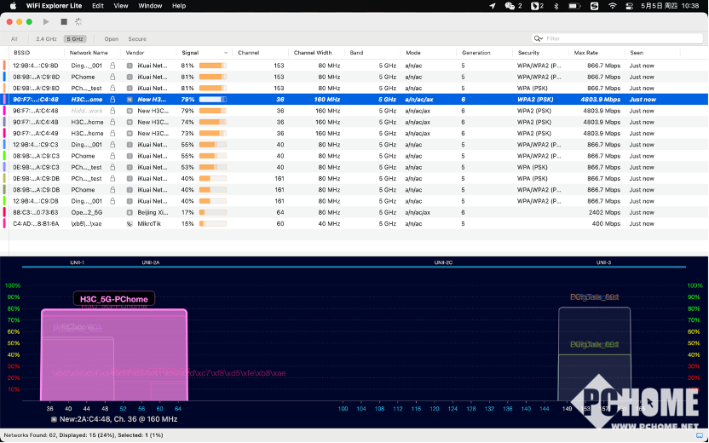This screenshot has width=709, height=443.
Task: Sort by the Channel Width column
Action: coord(313,53)
